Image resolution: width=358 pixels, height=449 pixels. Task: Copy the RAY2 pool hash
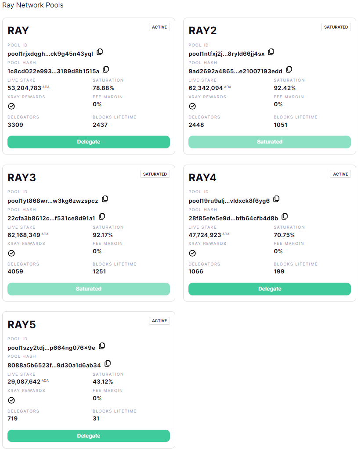tap(289, 70)
